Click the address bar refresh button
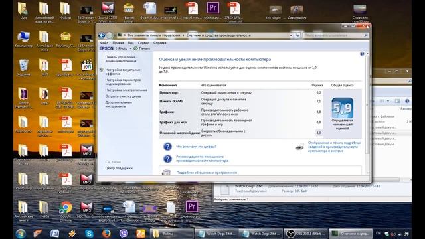 [x=297, y=35]
